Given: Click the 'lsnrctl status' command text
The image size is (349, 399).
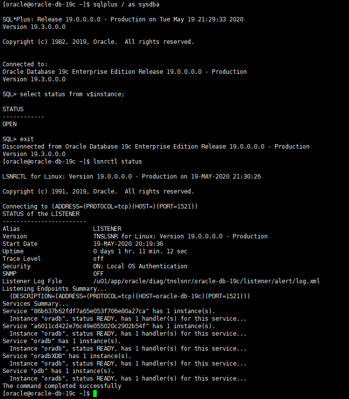Looking at the screenshot, I should (x=118, y=162).
